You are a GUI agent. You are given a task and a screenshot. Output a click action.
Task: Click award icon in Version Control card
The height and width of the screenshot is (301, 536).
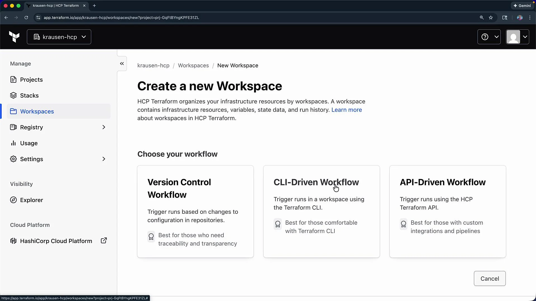[151, 237]
